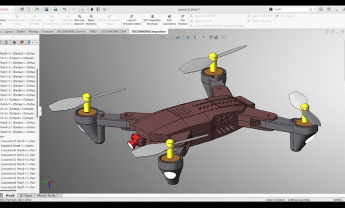Open the dropdown arrow next to the New icon
The height and width of the screenshot is (208, 345).
point(32,10)
